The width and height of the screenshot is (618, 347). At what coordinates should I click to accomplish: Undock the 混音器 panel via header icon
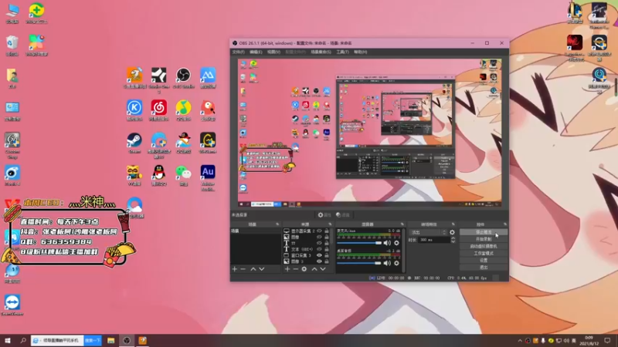pyautogui.click(x=402, y=224)
